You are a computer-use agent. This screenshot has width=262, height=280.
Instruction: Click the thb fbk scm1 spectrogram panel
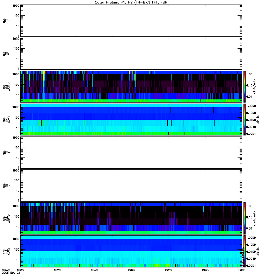point(131,119)
